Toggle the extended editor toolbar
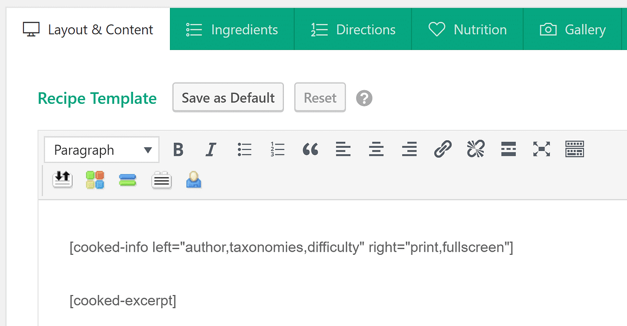This screenshot has width=627, height=326. (574, 149)
